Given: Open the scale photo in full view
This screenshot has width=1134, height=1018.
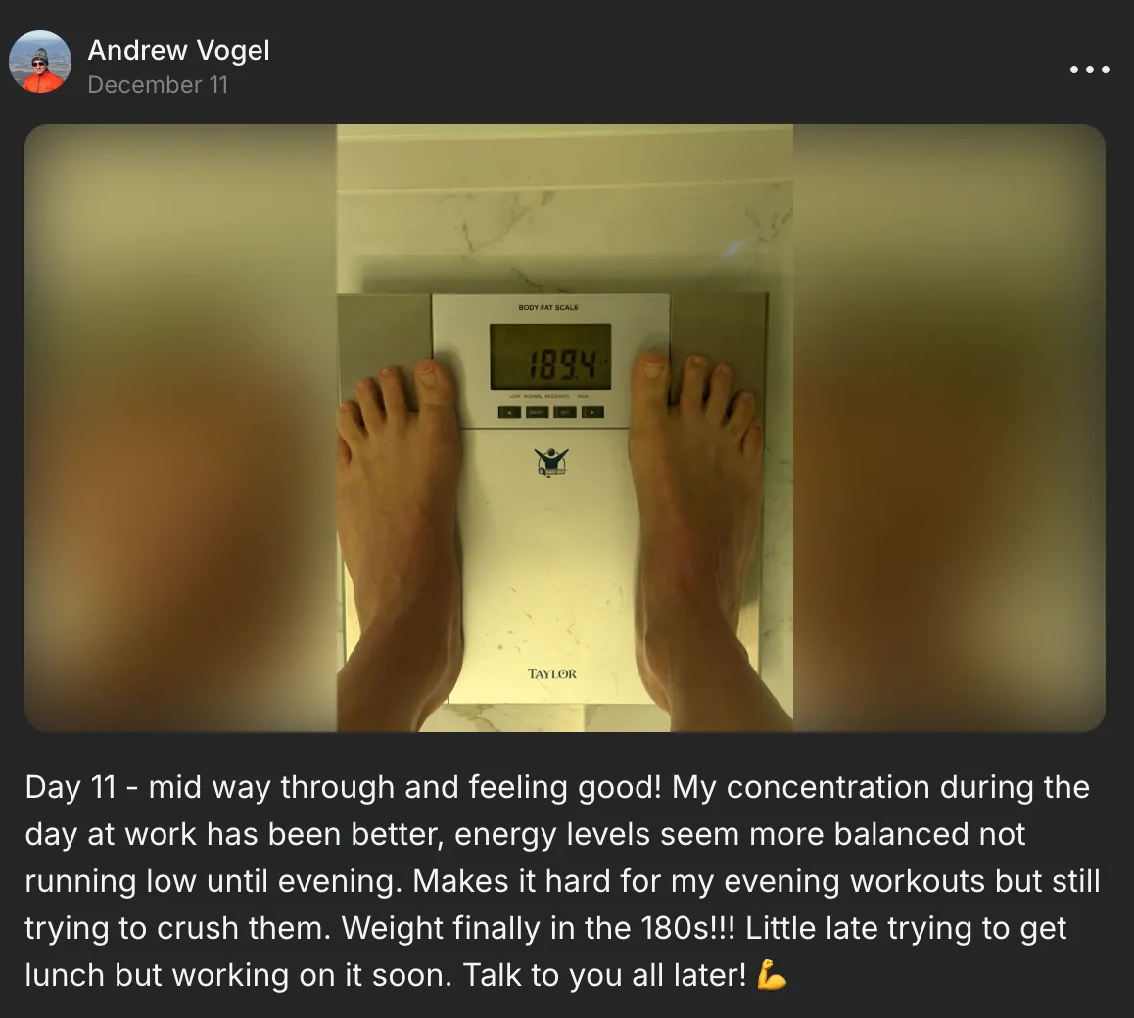Looking at the screenshot, I should (x=565, y=428).
